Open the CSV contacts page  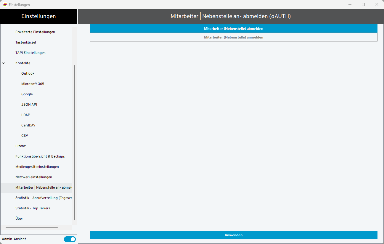tap(25, 136)
